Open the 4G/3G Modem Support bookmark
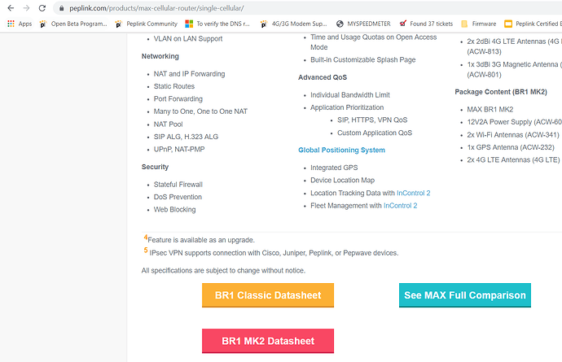 click(x=293, y=24)
